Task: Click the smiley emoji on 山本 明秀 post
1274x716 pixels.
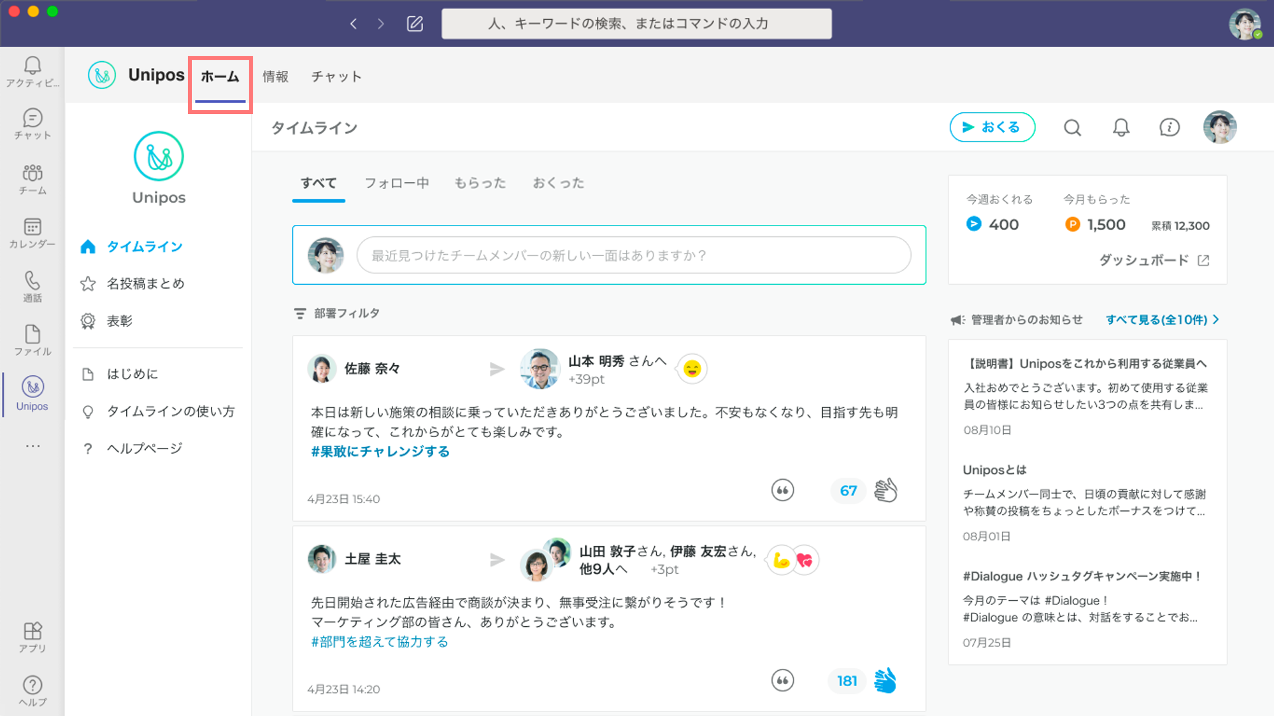Action: point(692,368)
